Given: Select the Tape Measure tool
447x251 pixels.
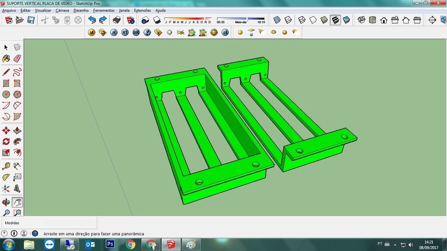Looking at the screenshot, I should click(6, 166).
